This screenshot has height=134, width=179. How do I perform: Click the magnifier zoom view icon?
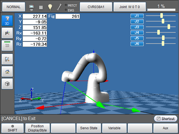[7, 59]
